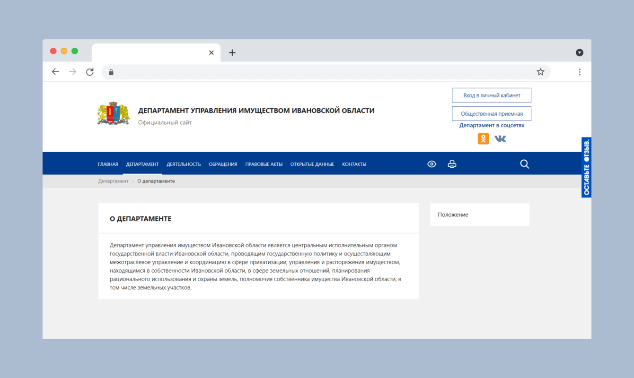Open Общественная приемная

[x=491, y=113]
